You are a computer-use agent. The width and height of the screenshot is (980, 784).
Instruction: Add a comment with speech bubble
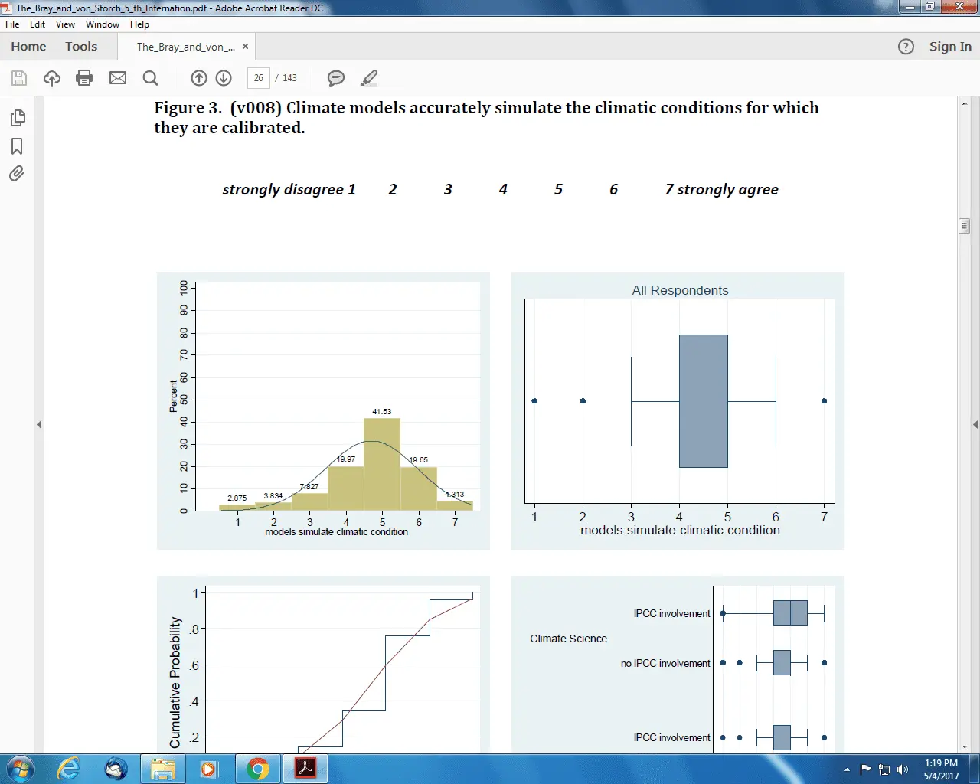(335, 78)
